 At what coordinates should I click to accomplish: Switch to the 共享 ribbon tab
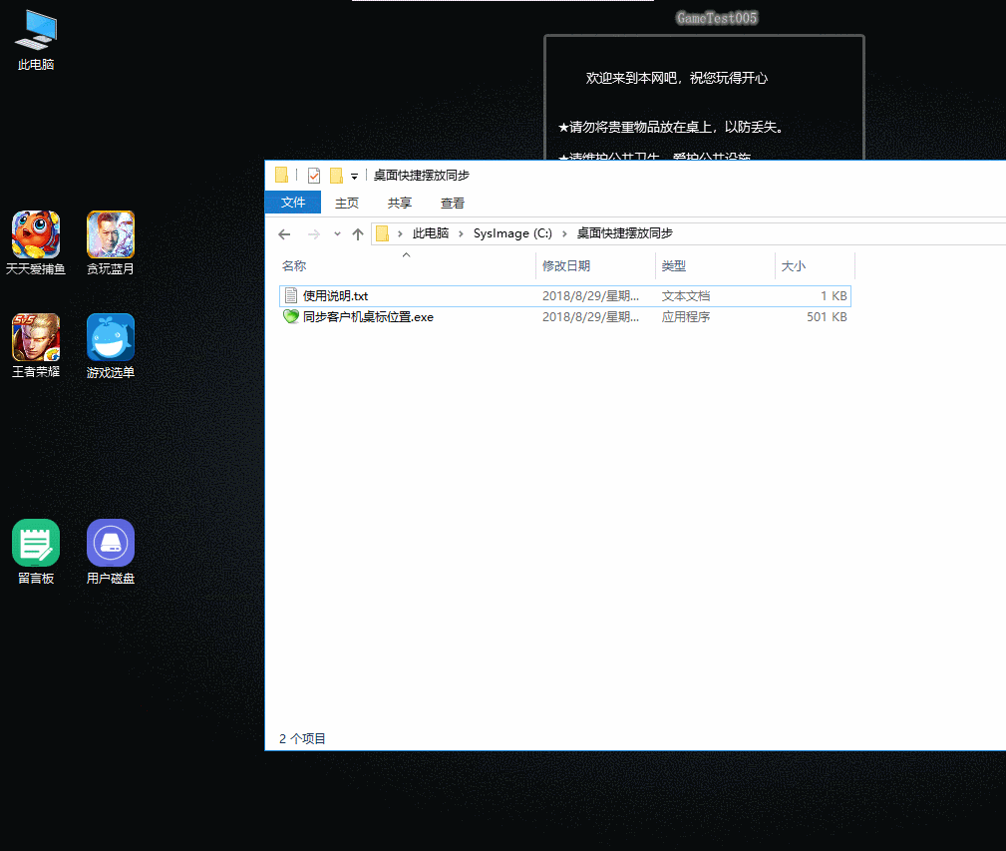point(399,203)
